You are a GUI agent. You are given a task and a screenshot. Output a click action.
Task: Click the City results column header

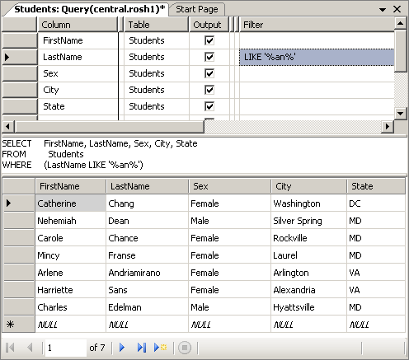pyautogui.click(x=308, y=186)
